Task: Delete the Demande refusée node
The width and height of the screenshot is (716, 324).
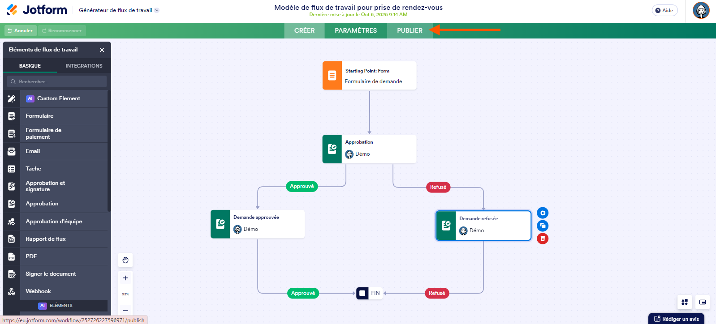Action: coord(543,239)
